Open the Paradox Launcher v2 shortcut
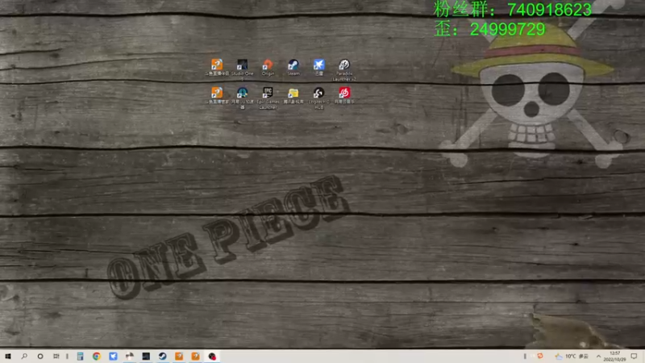The height and width of the screenshot is (363, 645). point(344,69)
